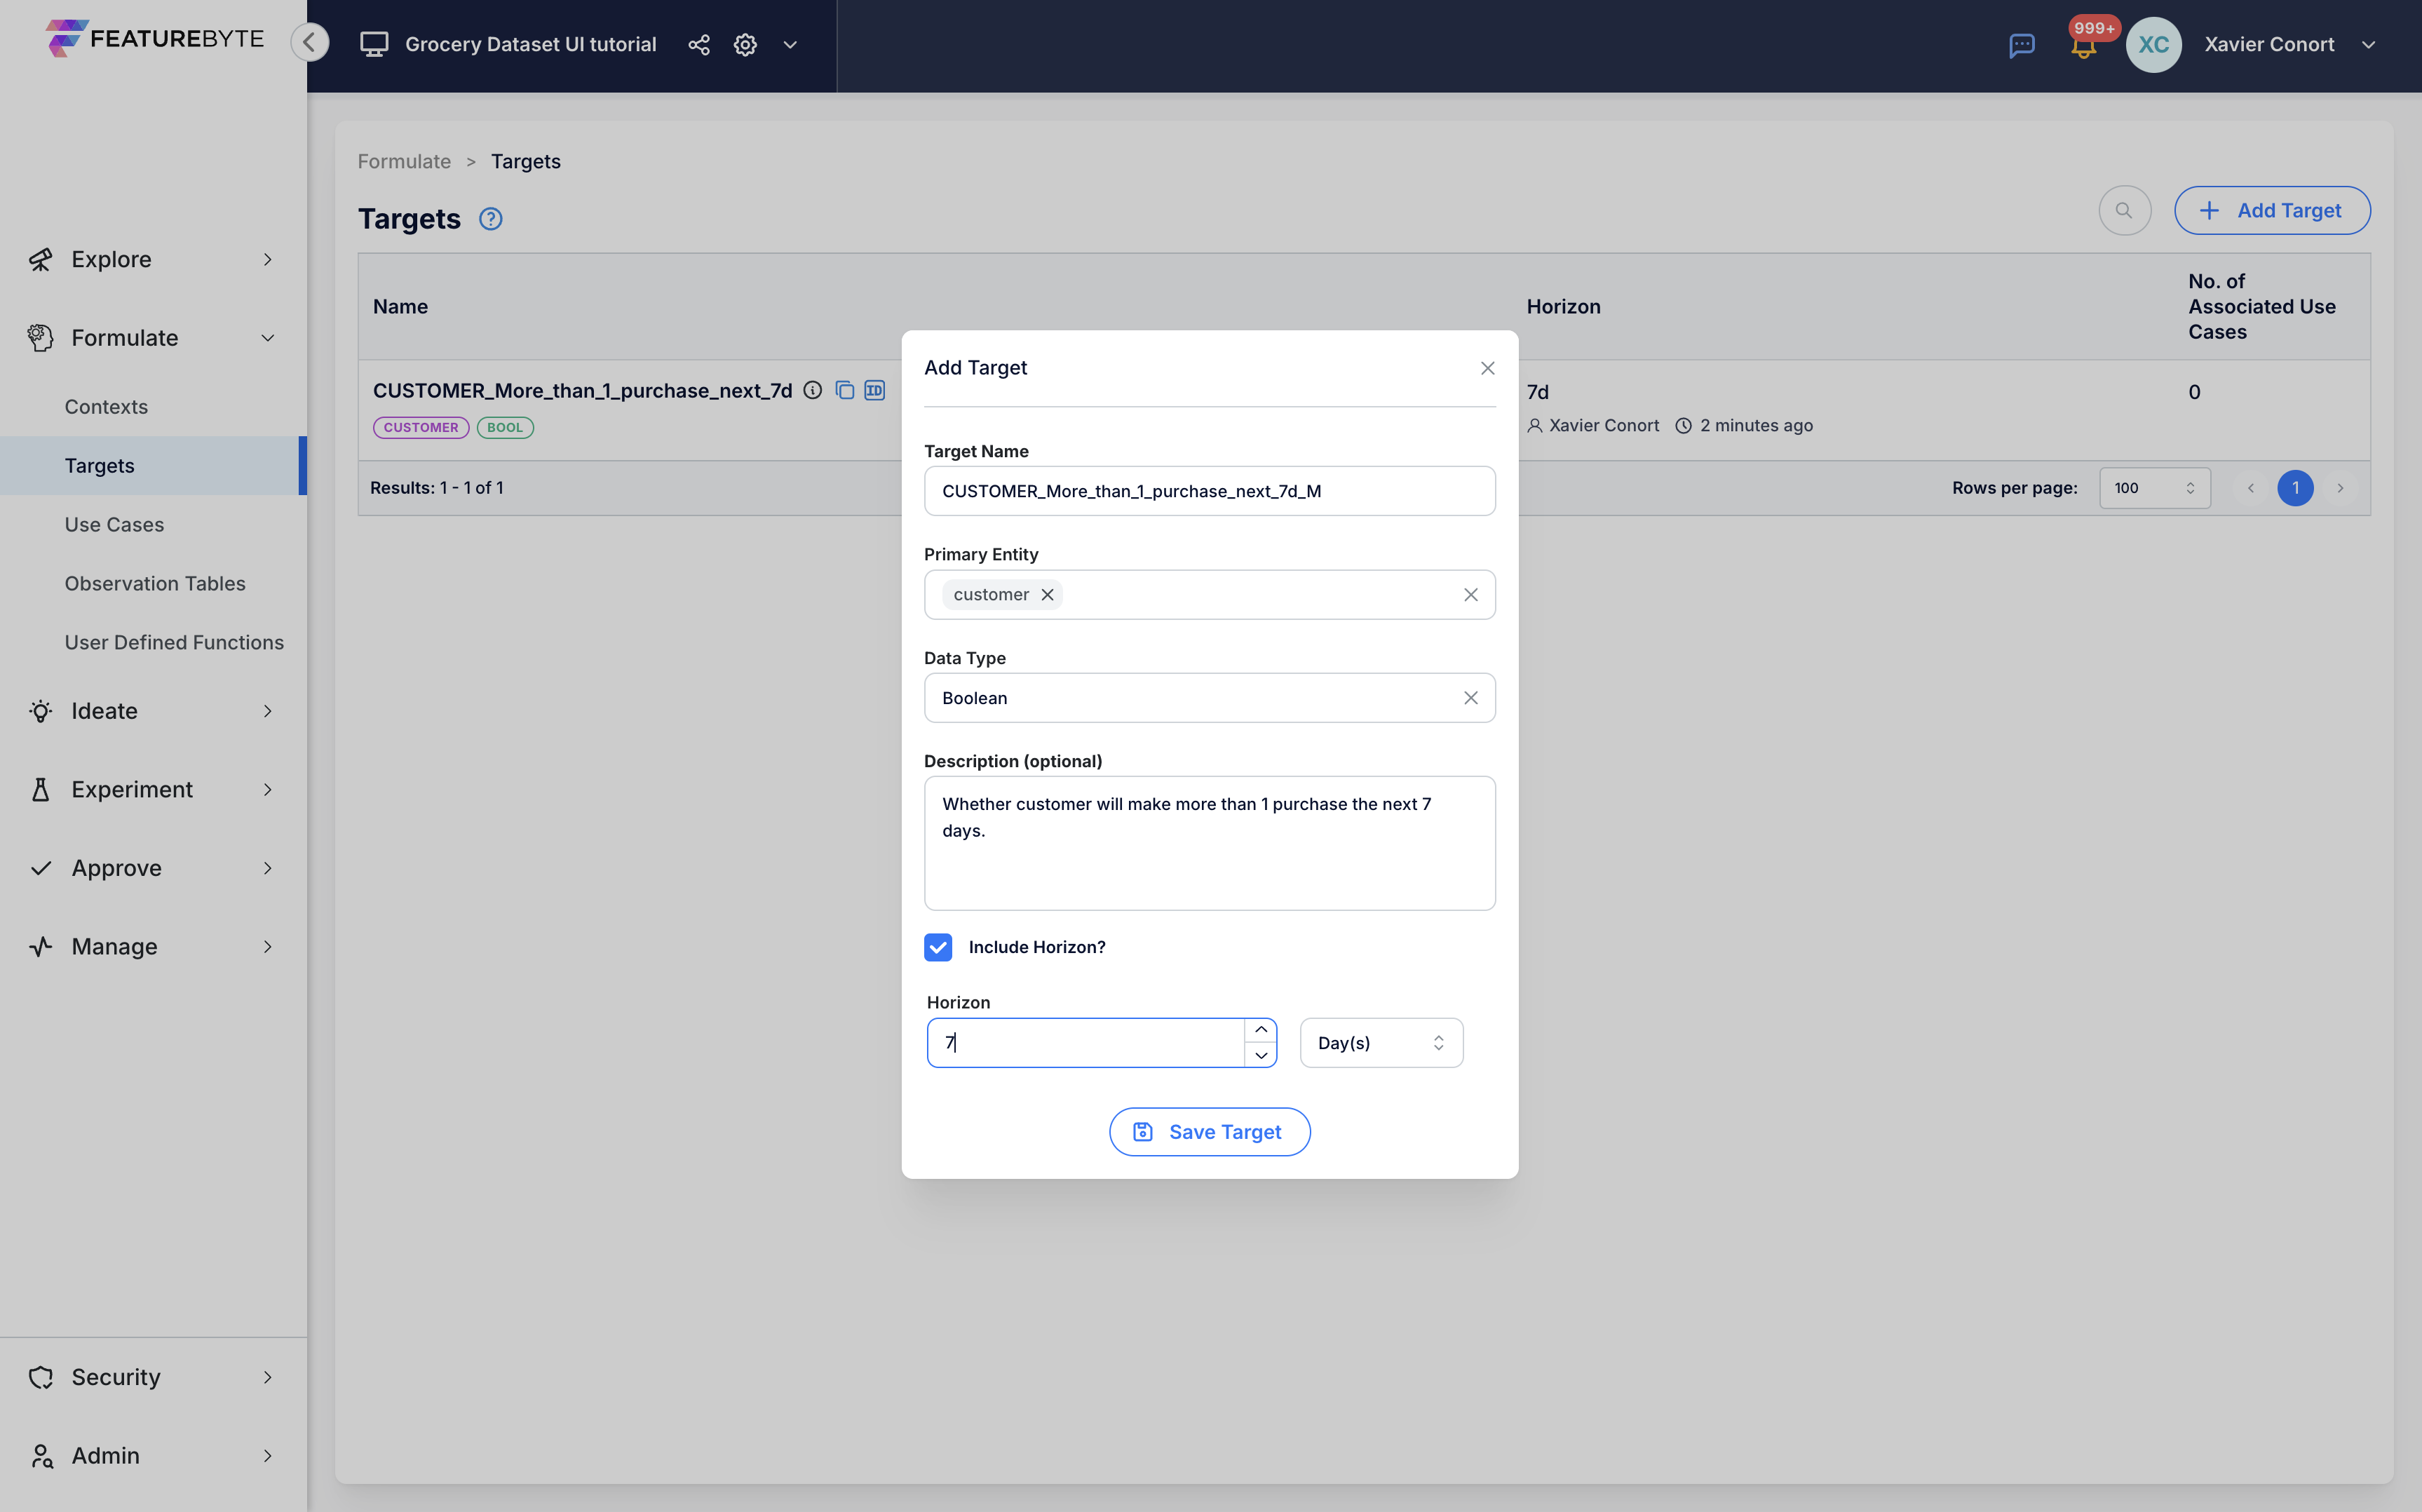Open the Targets menu item in sidebar
The height and width of the screenshot is (1512, 2422).
pyautogui.click(x=100, y=465)
